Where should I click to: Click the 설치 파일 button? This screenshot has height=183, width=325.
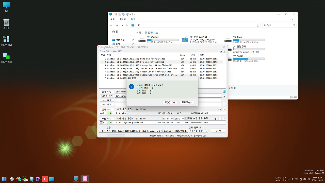tap(107, 92)
